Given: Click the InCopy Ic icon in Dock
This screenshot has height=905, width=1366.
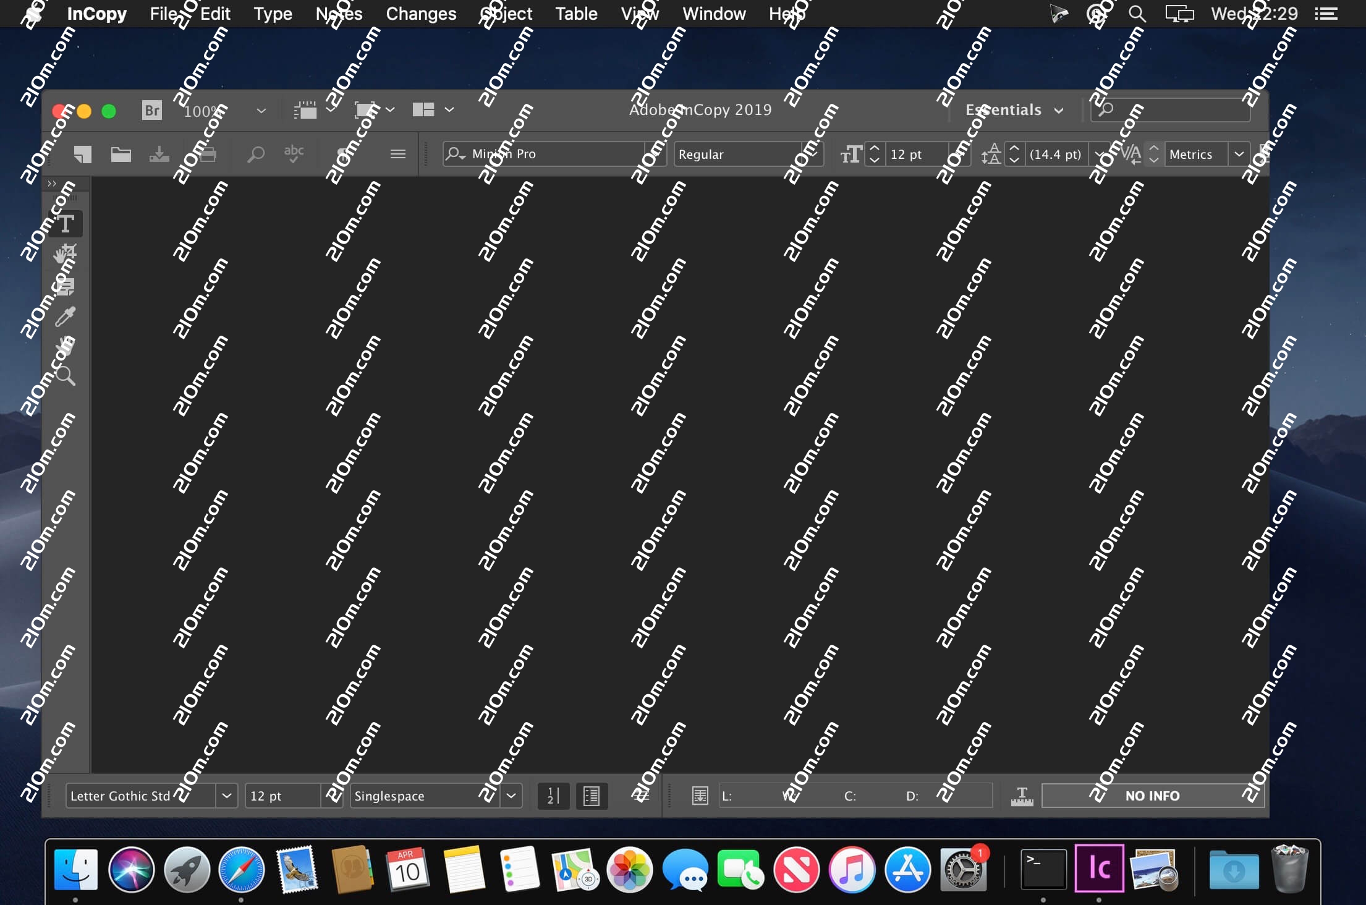Looking at the screenshot, I should tap(1099, 869).
